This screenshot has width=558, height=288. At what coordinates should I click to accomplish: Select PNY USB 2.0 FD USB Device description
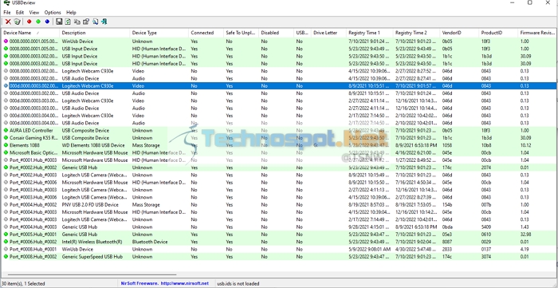90,205
